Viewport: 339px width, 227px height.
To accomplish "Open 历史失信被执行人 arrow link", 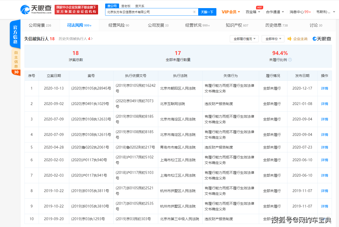I will pos(76,39).
